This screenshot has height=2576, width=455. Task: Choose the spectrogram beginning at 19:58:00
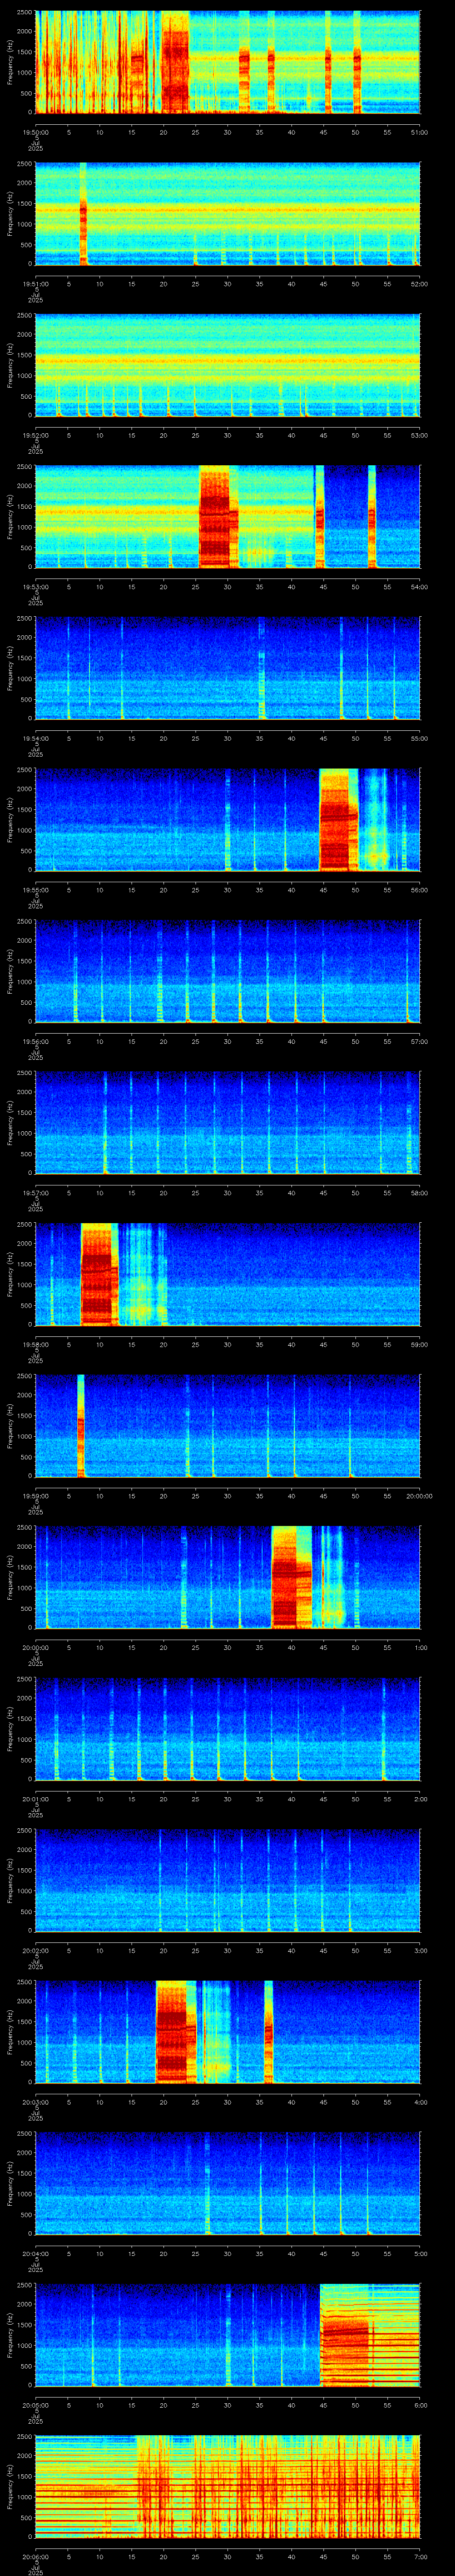click(x=228, y=1274)
